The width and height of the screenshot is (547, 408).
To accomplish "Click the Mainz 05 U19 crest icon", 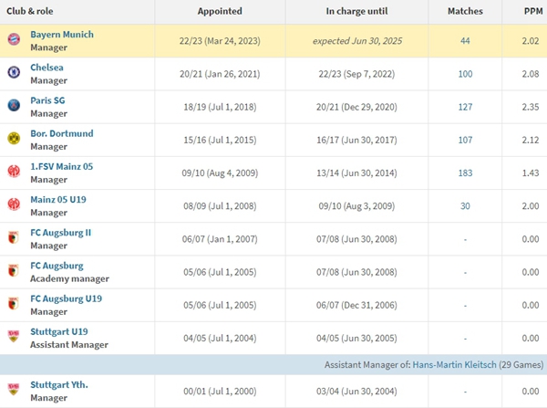I will coord(14,204).
